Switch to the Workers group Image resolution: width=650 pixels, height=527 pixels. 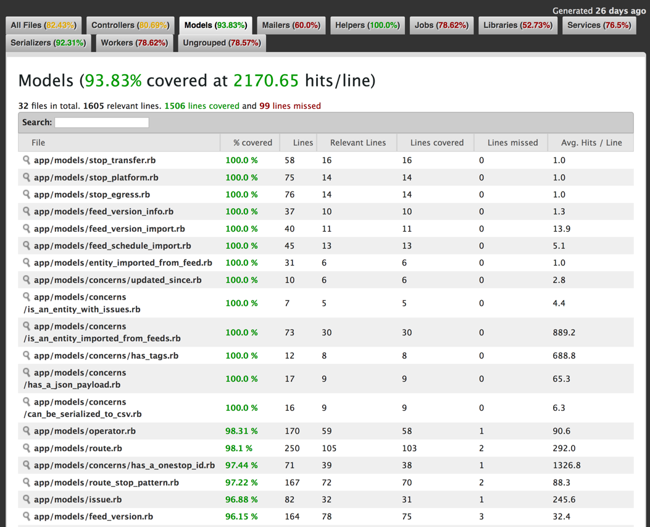pos(133,43)
